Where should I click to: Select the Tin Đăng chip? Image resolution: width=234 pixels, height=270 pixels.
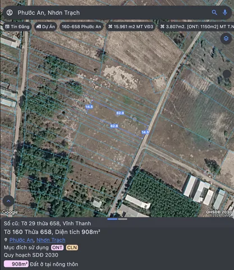click(17, 26)
